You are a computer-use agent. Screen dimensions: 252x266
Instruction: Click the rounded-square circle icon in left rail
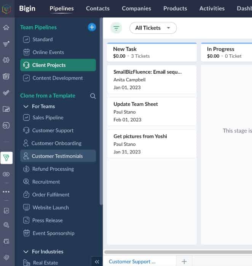click(6, 125)
